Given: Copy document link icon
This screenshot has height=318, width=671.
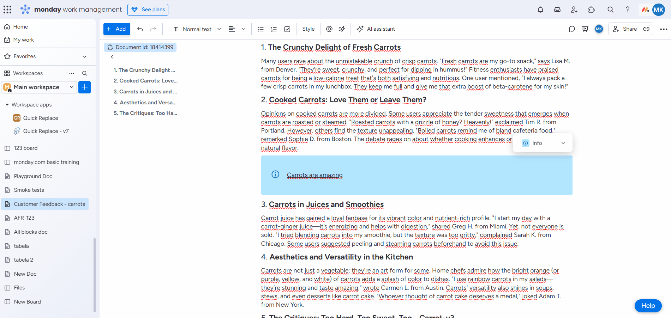Looking at the screenshot, I should point(646,29).
